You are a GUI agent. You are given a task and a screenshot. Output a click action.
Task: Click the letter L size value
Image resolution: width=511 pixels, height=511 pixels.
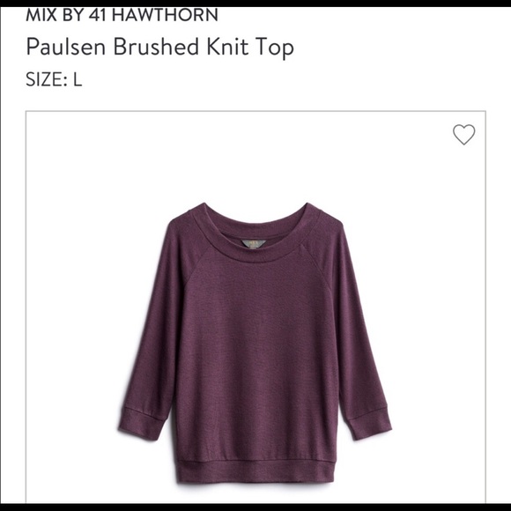coord(78,79)
